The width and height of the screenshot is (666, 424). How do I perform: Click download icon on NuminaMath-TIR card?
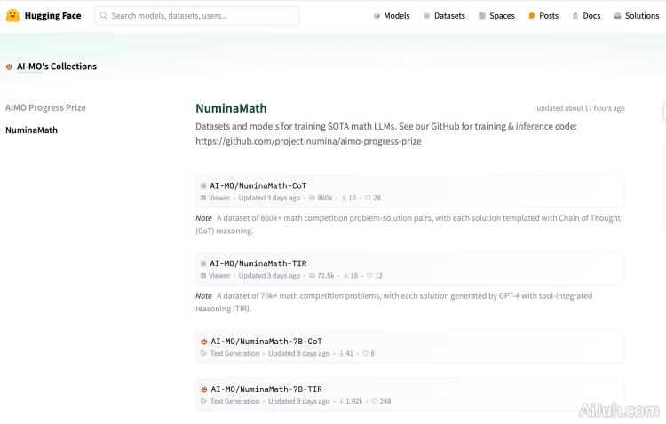[345, 276]
